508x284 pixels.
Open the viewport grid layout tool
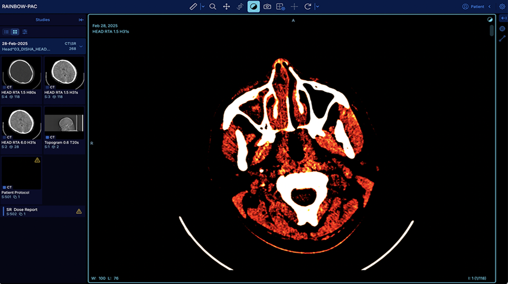point(281,7)
